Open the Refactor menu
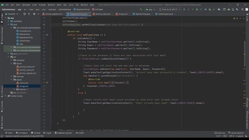This screenshot has width=249, height=140. (51, 5)
